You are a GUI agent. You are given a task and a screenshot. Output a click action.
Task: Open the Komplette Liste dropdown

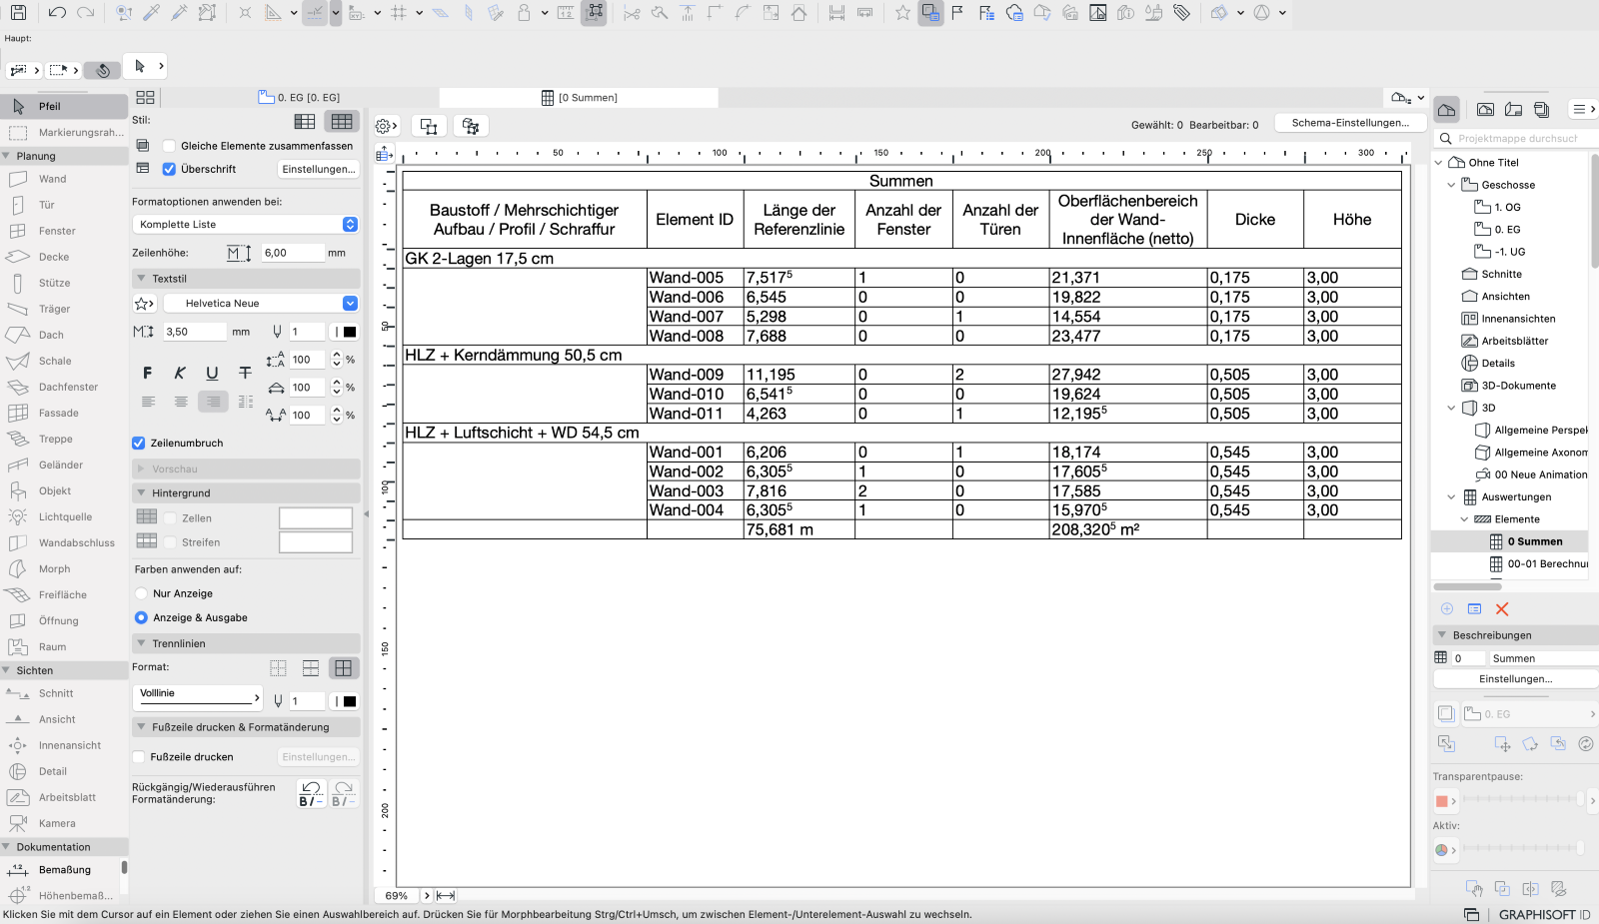click(246, 224)
